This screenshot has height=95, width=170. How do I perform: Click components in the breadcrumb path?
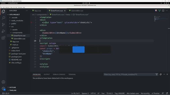[x=42, y=15]
